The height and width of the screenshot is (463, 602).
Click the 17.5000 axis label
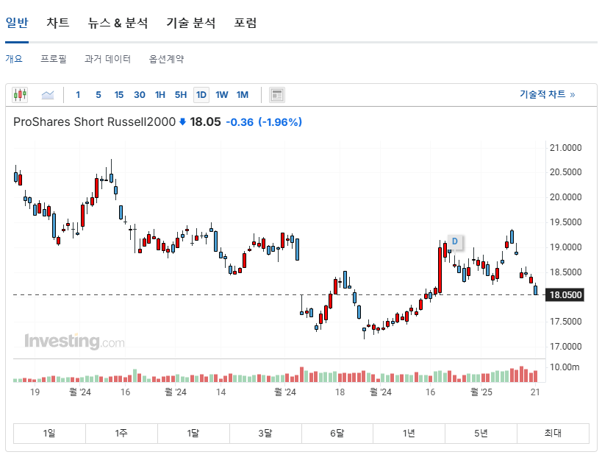coord(565,322)
